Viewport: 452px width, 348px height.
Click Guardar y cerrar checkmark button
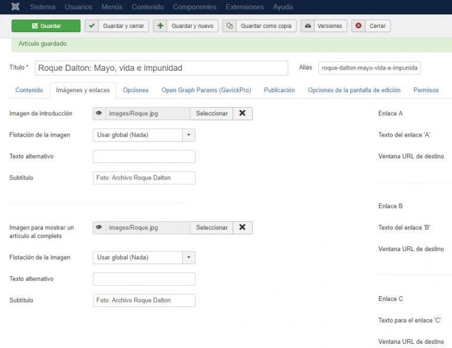pos(116,26)
